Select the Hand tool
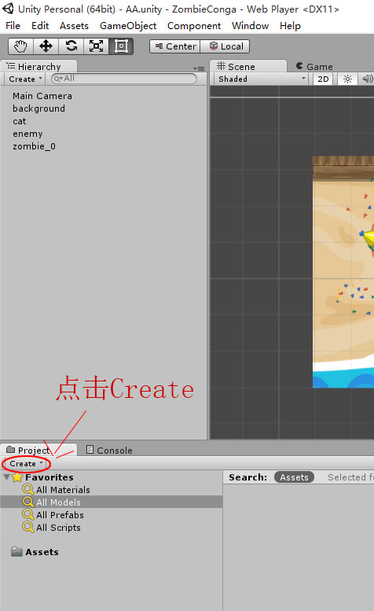374x611 pixels. pyautogui.click(x=21, y=46)
